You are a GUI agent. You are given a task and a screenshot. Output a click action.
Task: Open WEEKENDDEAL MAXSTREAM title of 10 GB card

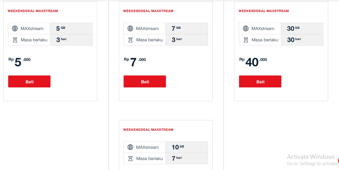click(x=148, y=130)
